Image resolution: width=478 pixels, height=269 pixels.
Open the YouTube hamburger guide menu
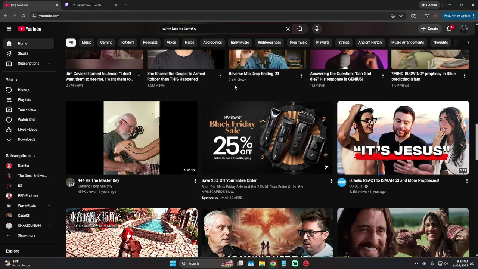pos(9,29)
